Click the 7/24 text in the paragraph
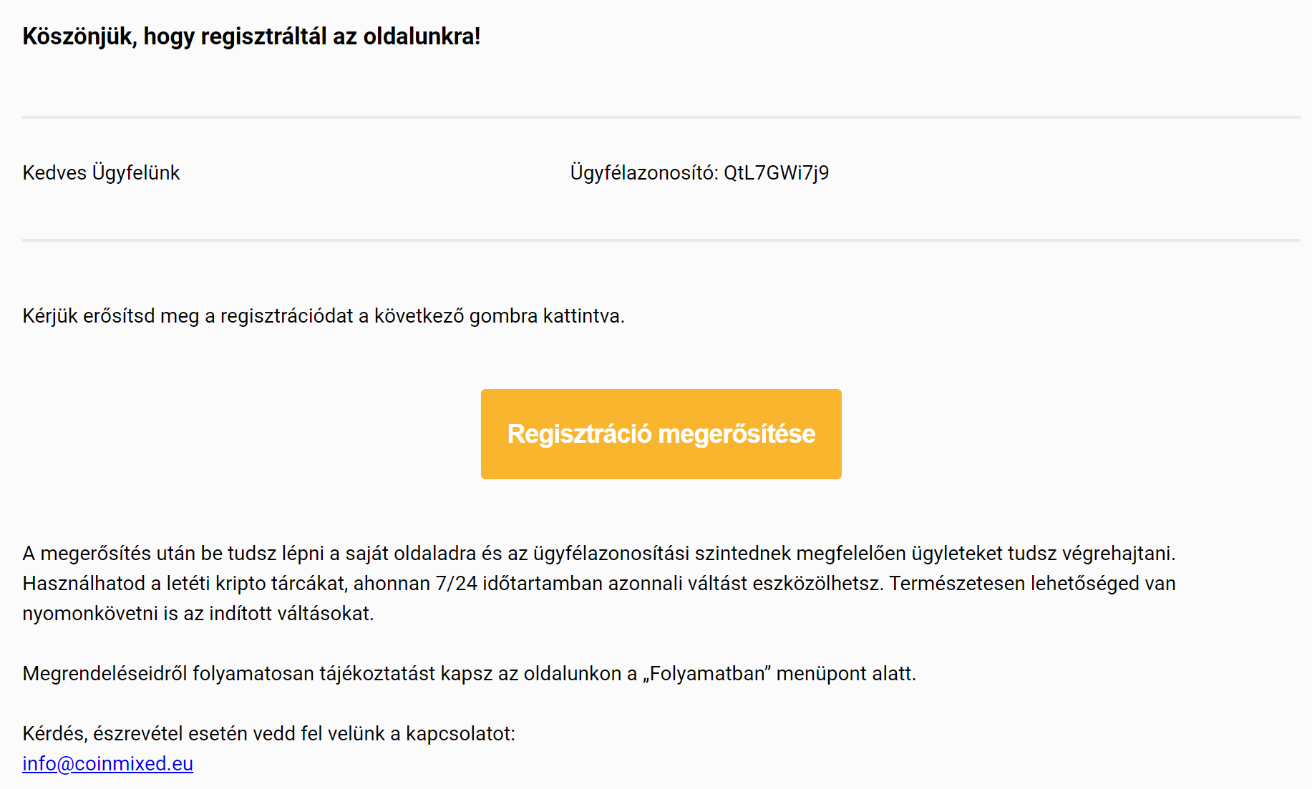 point(457,584)
